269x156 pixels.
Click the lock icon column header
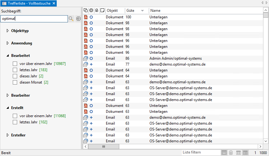(97, 11)
